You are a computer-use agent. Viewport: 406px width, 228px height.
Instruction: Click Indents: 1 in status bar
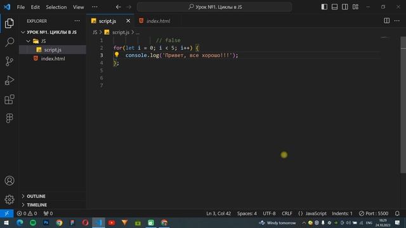(x=342, y=213)
